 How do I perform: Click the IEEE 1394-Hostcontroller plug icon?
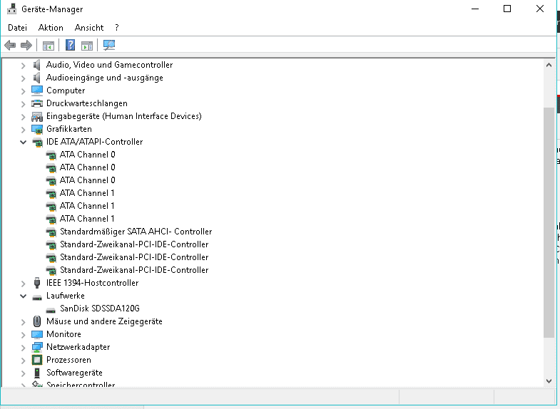coord(37,283)
